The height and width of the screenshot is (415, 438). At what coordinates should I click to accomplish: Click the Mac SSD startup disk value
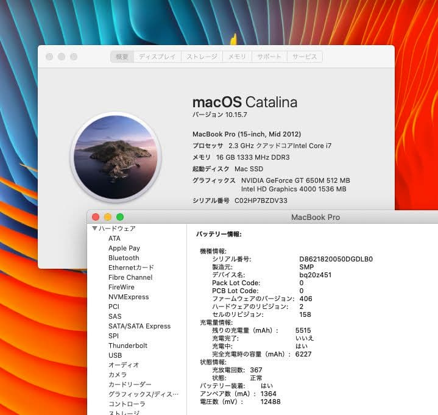(x=249, y=169)
